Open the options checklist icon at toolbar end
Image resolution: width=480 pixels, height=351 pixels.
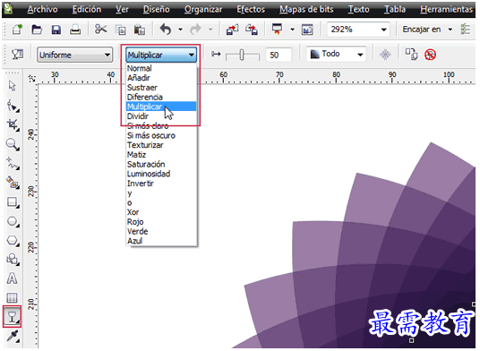[x=465, y=30]
